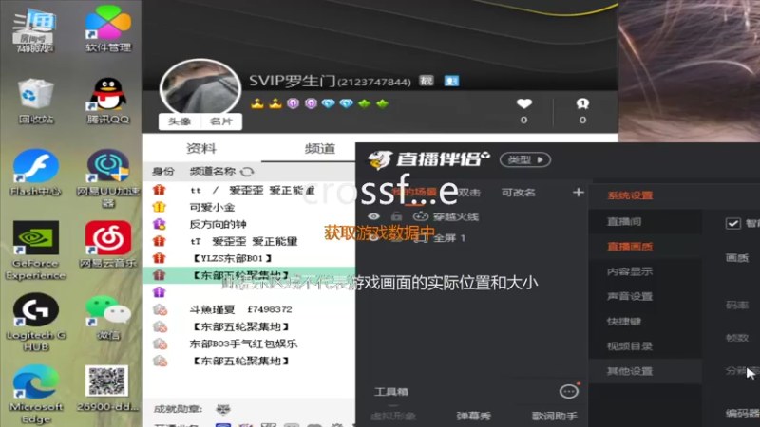Launch 网易云音乐 from the desktop

click(108, 245)
